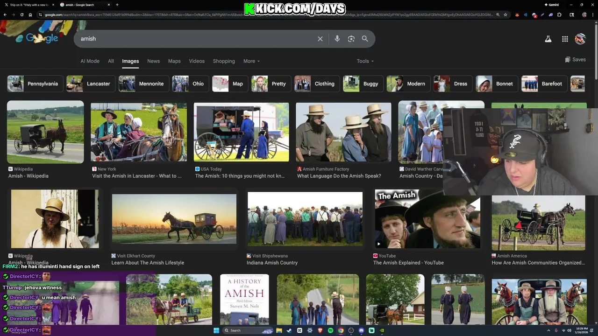
Task: Show hidden system tray icons
Action: point(548,330)
